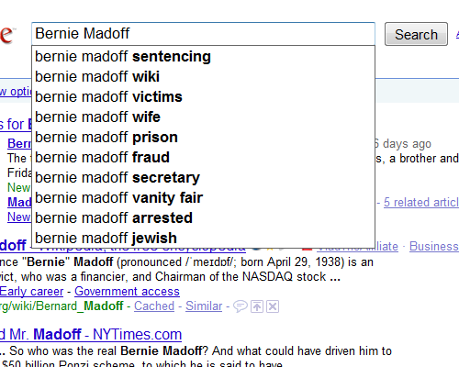Choose the 'bernie madoff fraud' suggestion

pos(203,158)
